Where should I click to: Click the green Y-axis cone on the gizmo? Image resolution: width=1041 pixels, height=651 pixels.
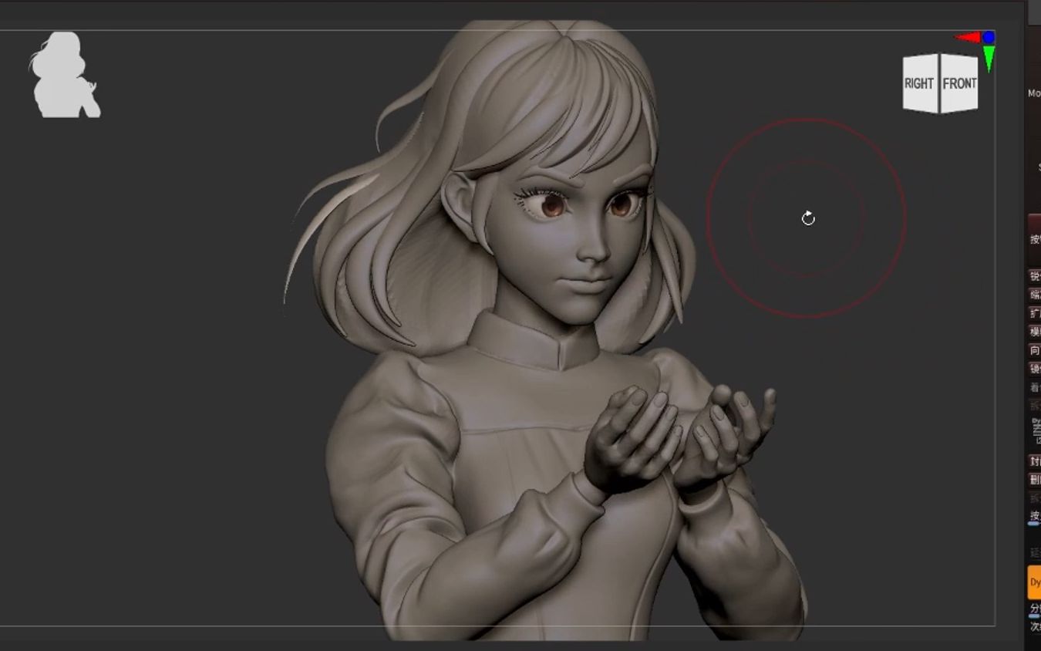point(989,59)
